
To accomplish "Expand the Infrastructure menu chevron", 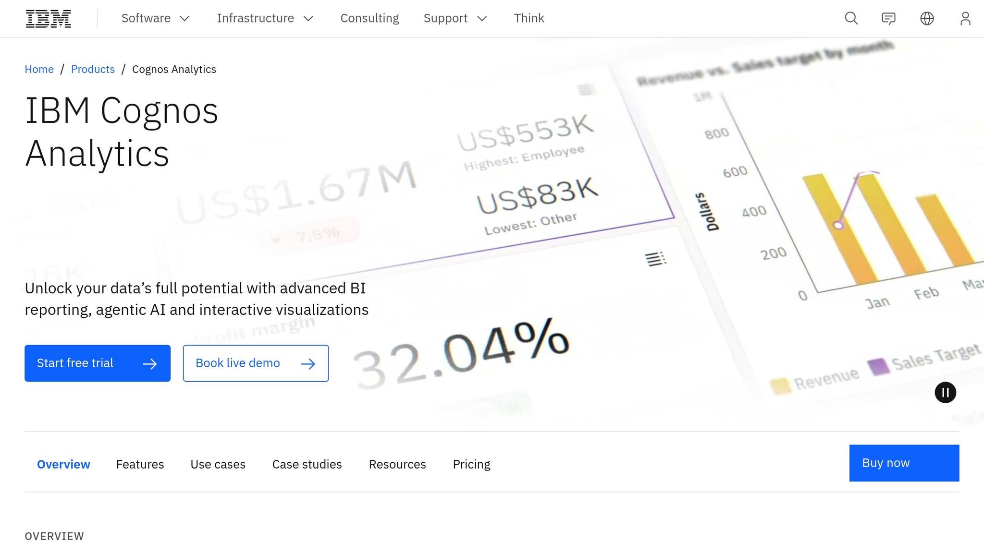I will pos(308,19).
